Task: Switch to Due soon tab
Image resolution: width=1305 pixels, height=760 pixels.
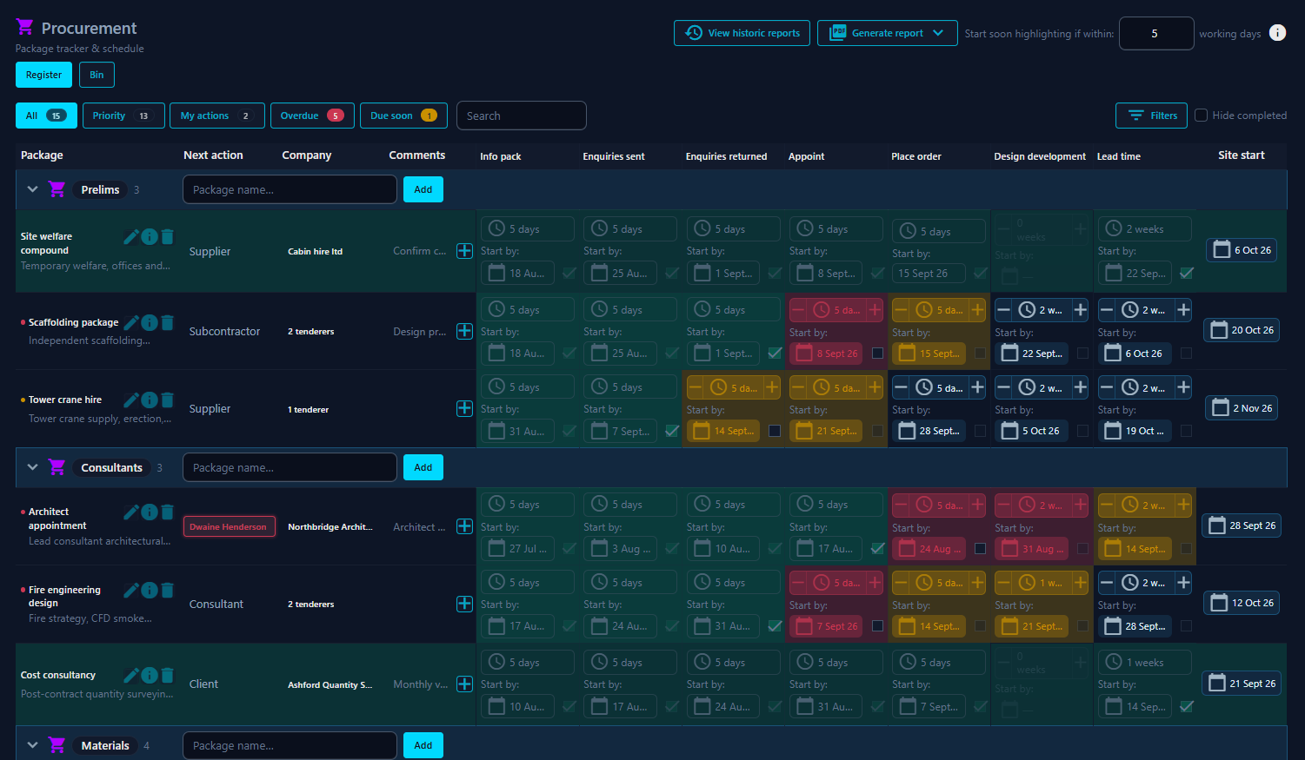Action: [x=403, y=116]
